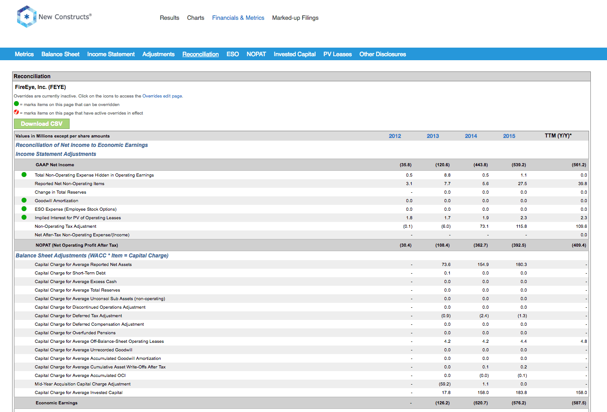Click the green legend dot for overridable items
The height and width of the screenshot is (412, 607).
click(x=17, y=104)
